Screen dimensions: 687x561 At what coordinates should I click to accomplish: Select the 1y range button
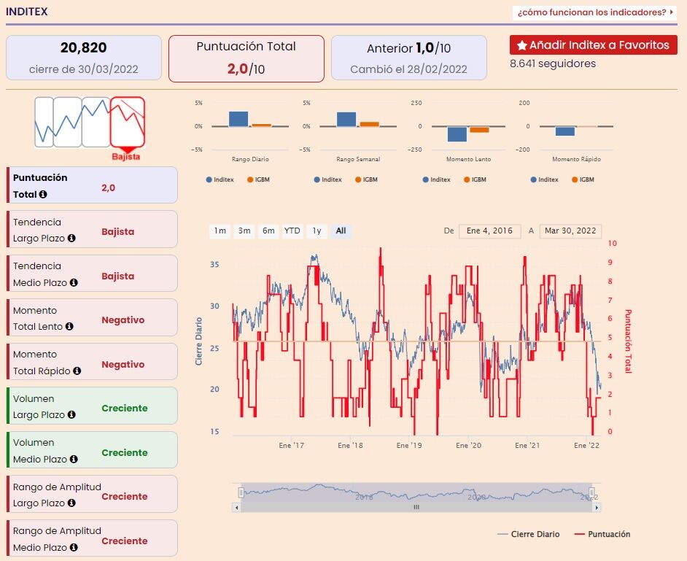coord(317,231)
